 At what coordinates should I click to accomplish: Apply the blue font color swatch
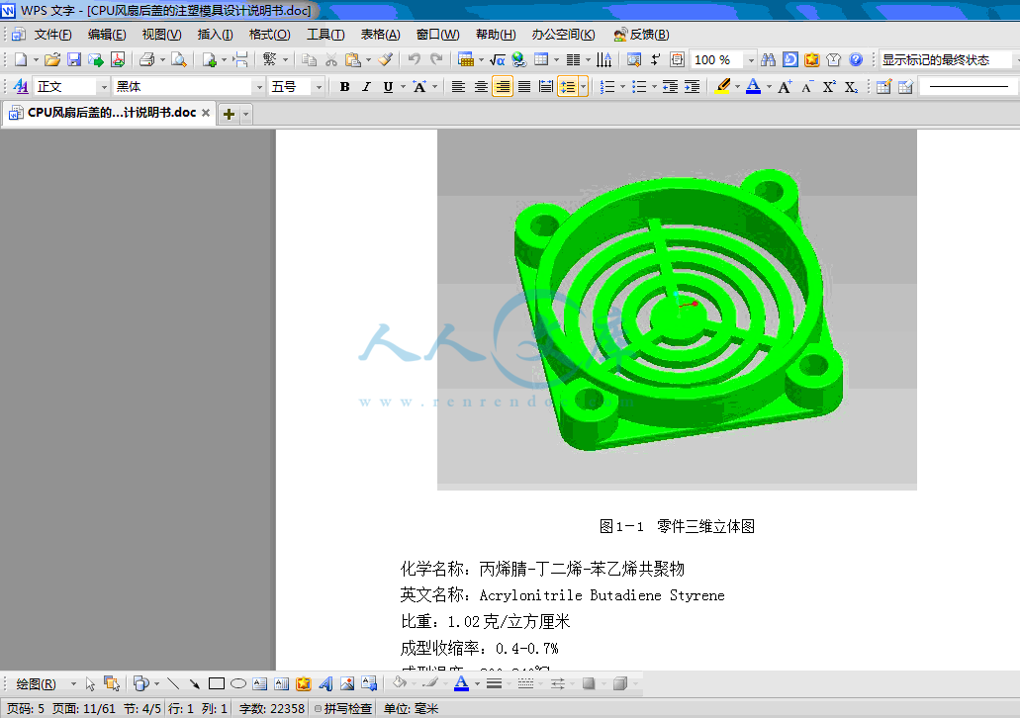pos(753,86)
